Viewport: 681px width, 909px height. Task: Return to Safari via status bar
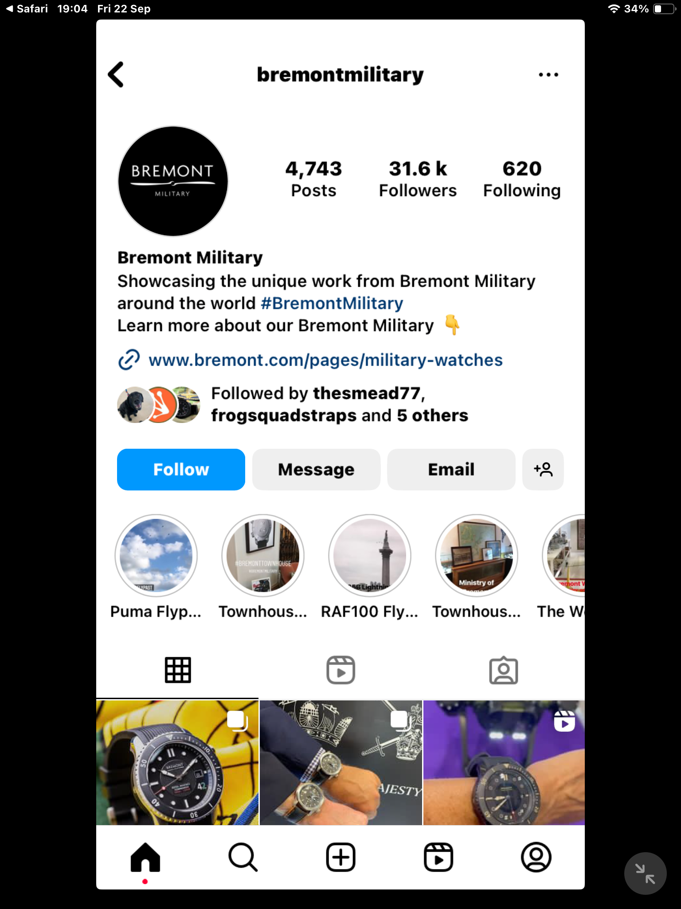pos(27,9)
